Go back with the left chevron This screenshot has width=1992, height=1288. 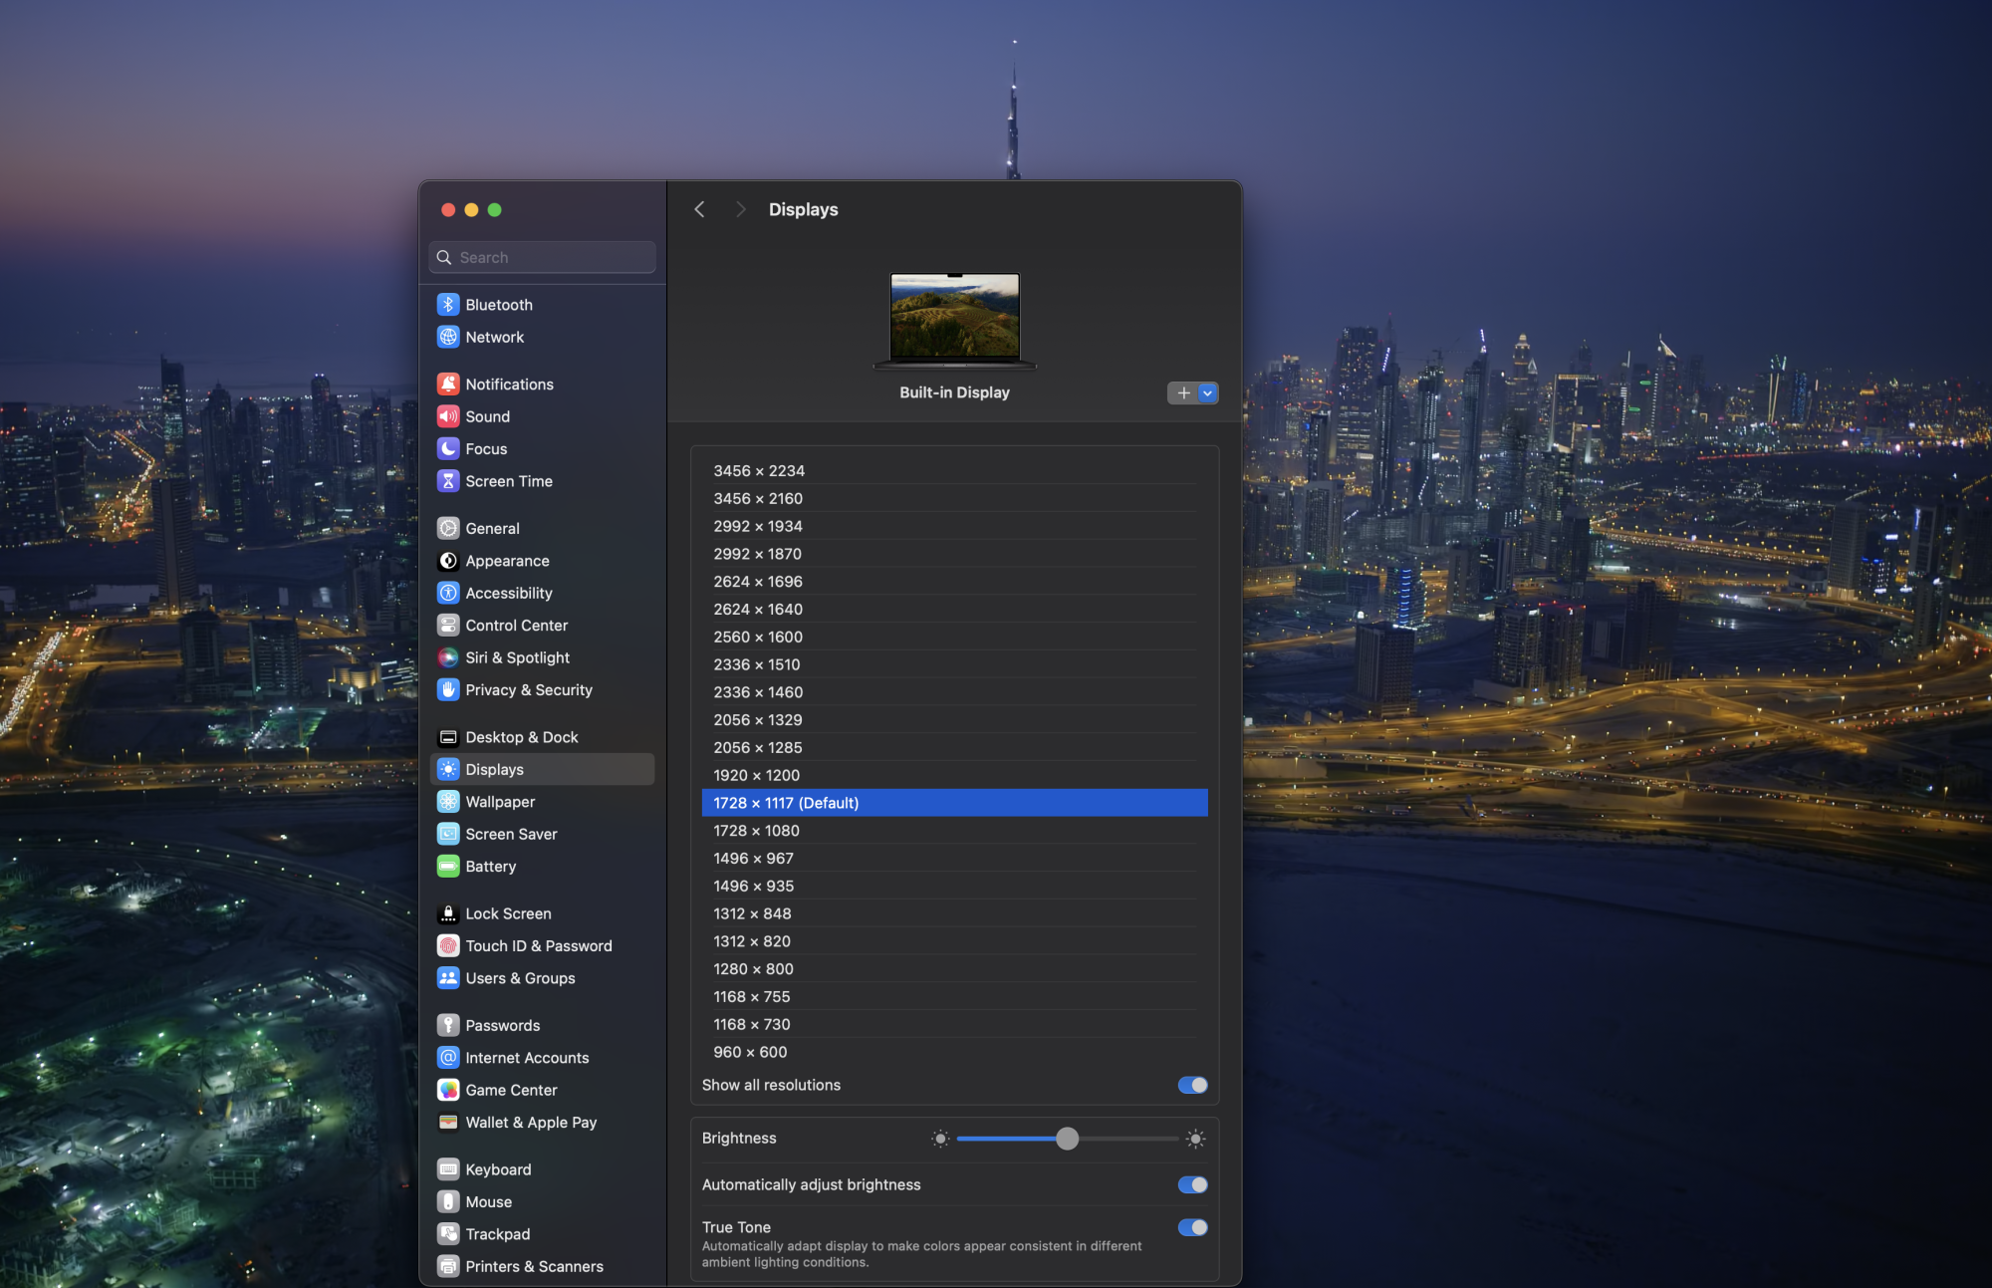pos(699,209)
